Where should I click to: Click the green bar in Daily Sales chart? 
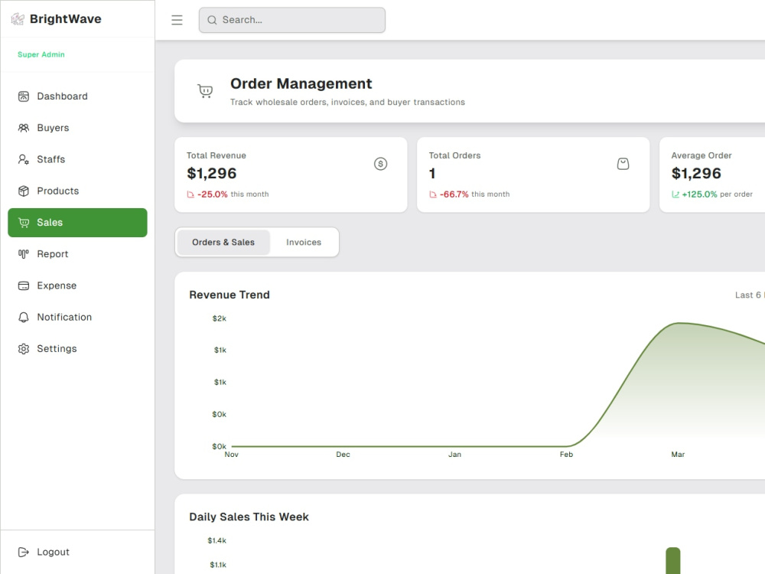pyautogui.click(x=672, y=560)
